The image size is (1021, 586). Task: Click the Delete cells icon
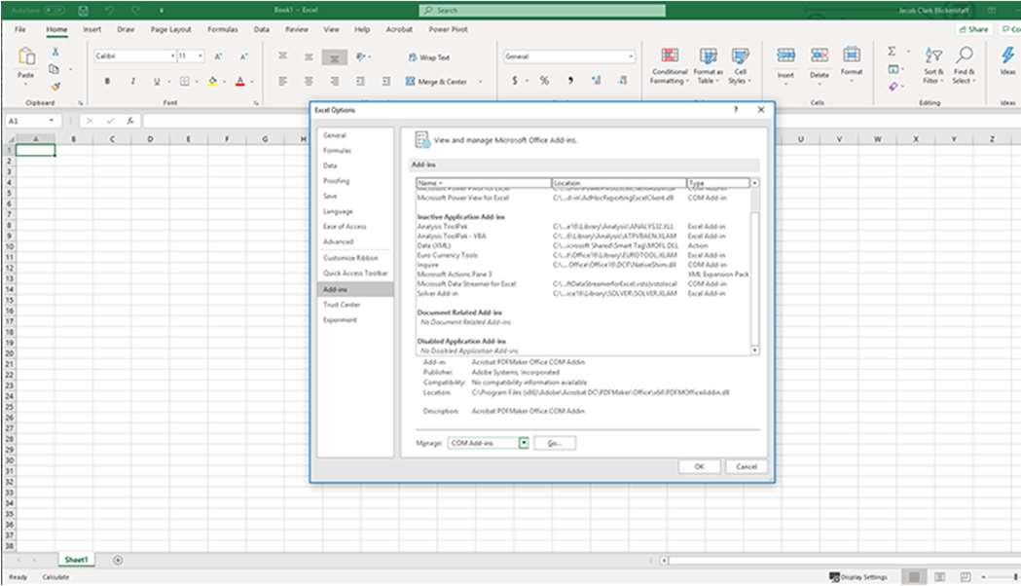[x=820, y=55]
